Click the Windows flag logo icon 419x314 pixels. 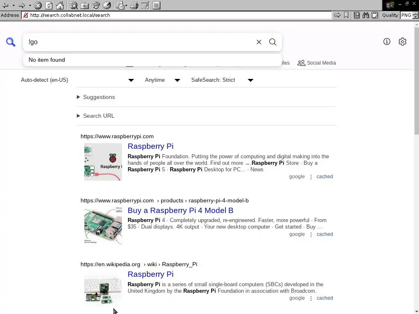coord(390,5)
